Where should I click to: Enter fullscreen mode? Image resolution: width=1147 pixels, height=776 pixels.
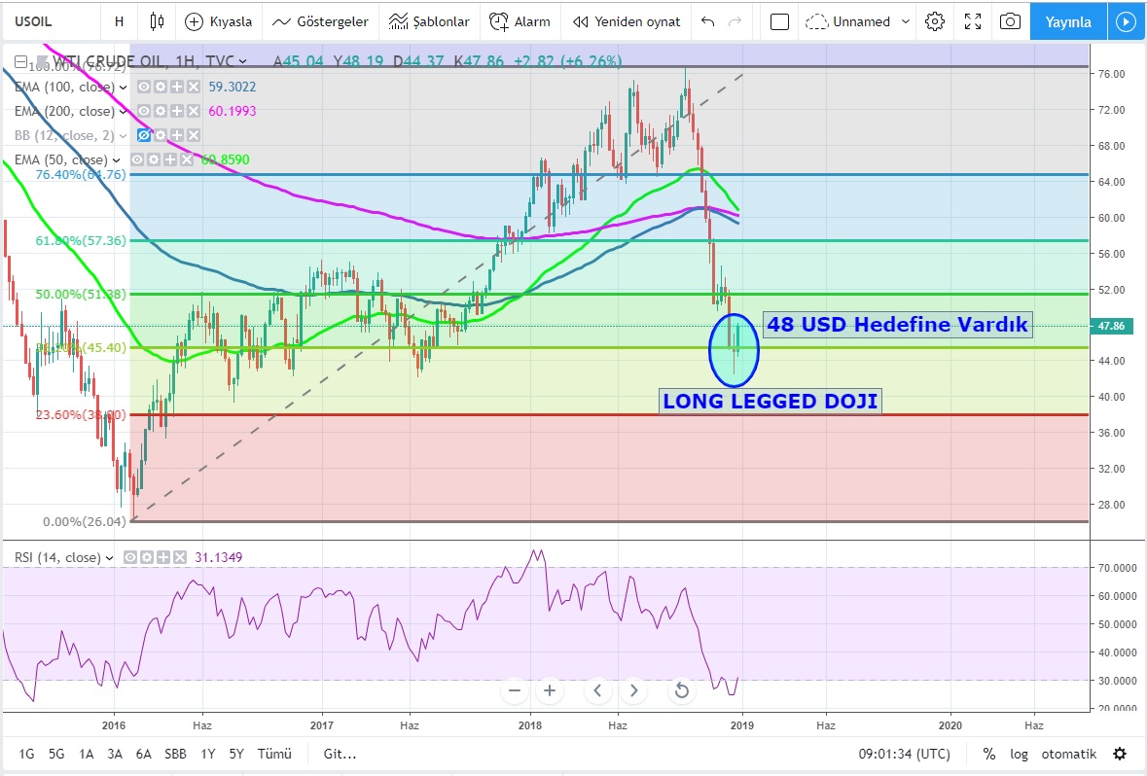(973, 21)
